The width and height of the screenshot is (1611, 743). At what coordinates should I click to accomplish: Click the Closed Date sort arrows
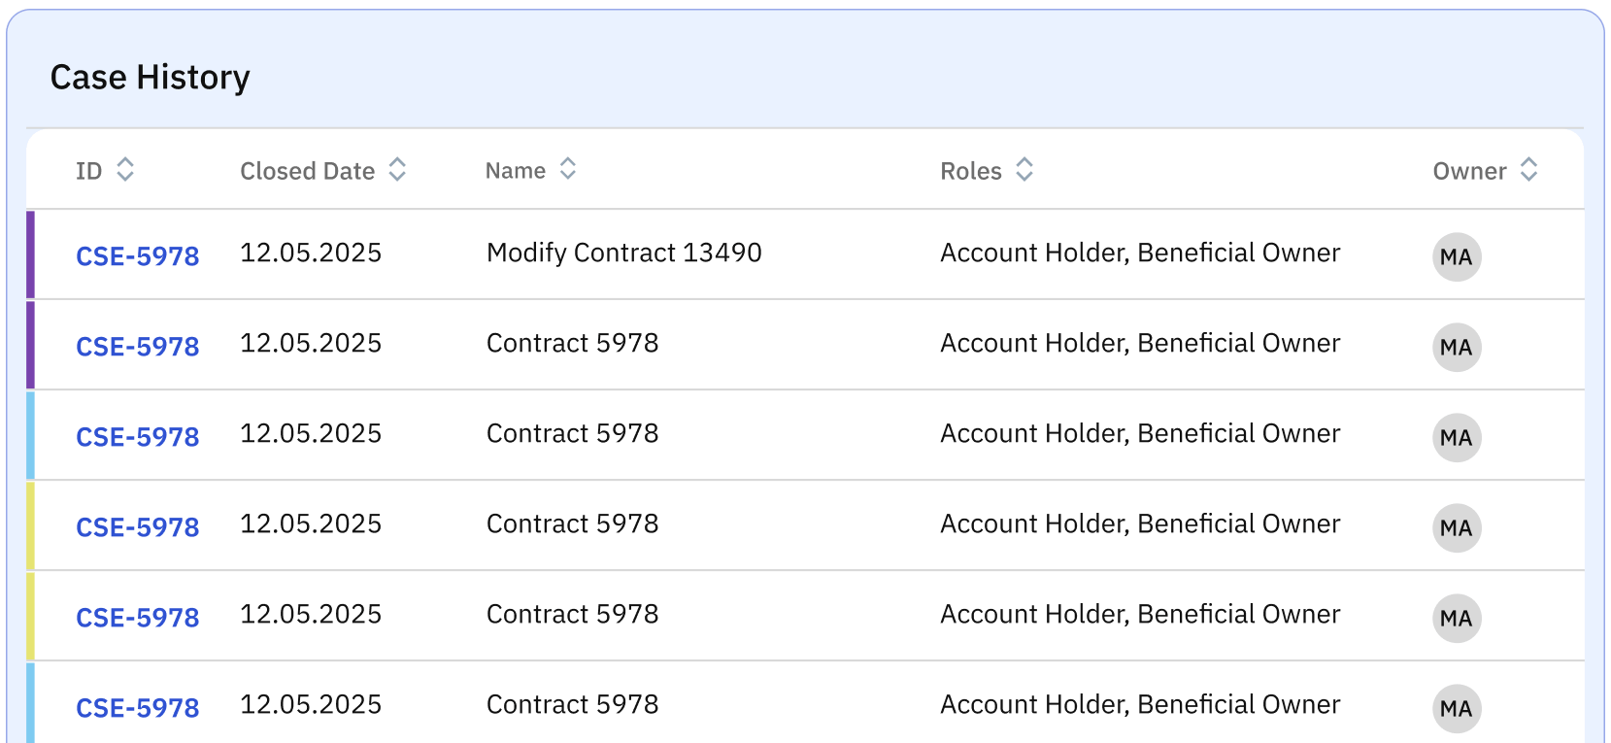tap(397, 170)
